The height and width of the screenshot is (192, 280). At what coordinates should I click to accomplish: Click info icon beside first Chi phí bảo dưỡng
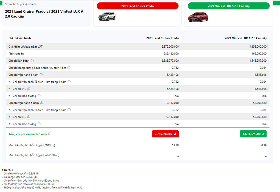click(x=39, y=96)
